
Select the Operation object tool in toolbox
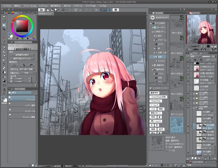pos(4,25)
